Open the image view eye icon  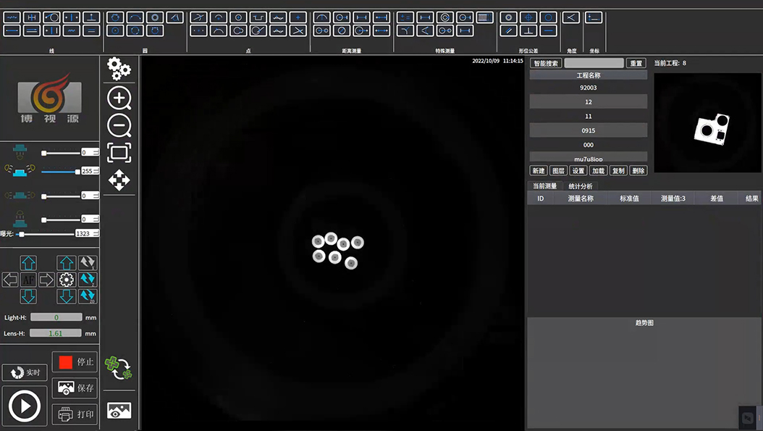click(x=119, y=411)
